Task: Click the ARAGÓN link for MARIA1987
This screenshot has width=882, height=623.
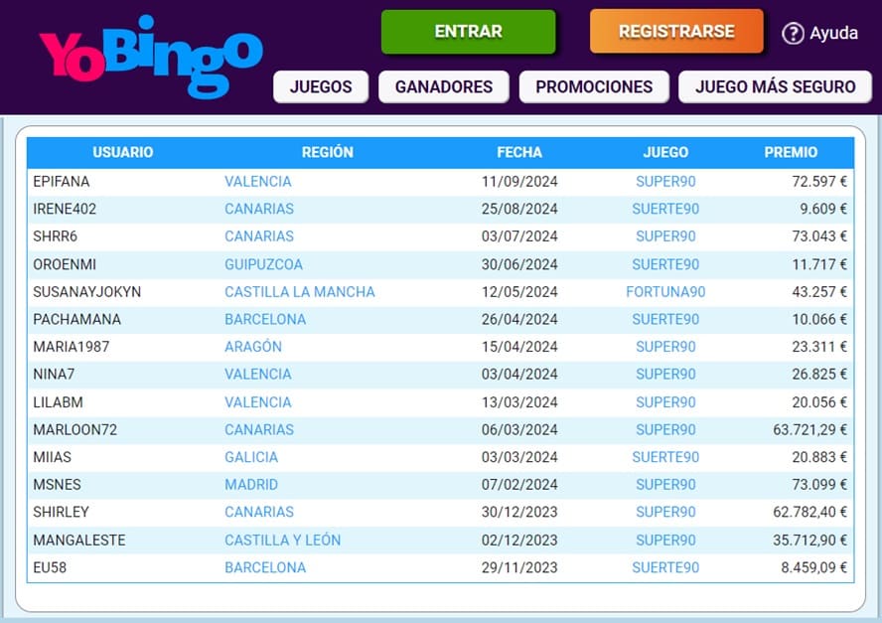Action: pos(255,347)
